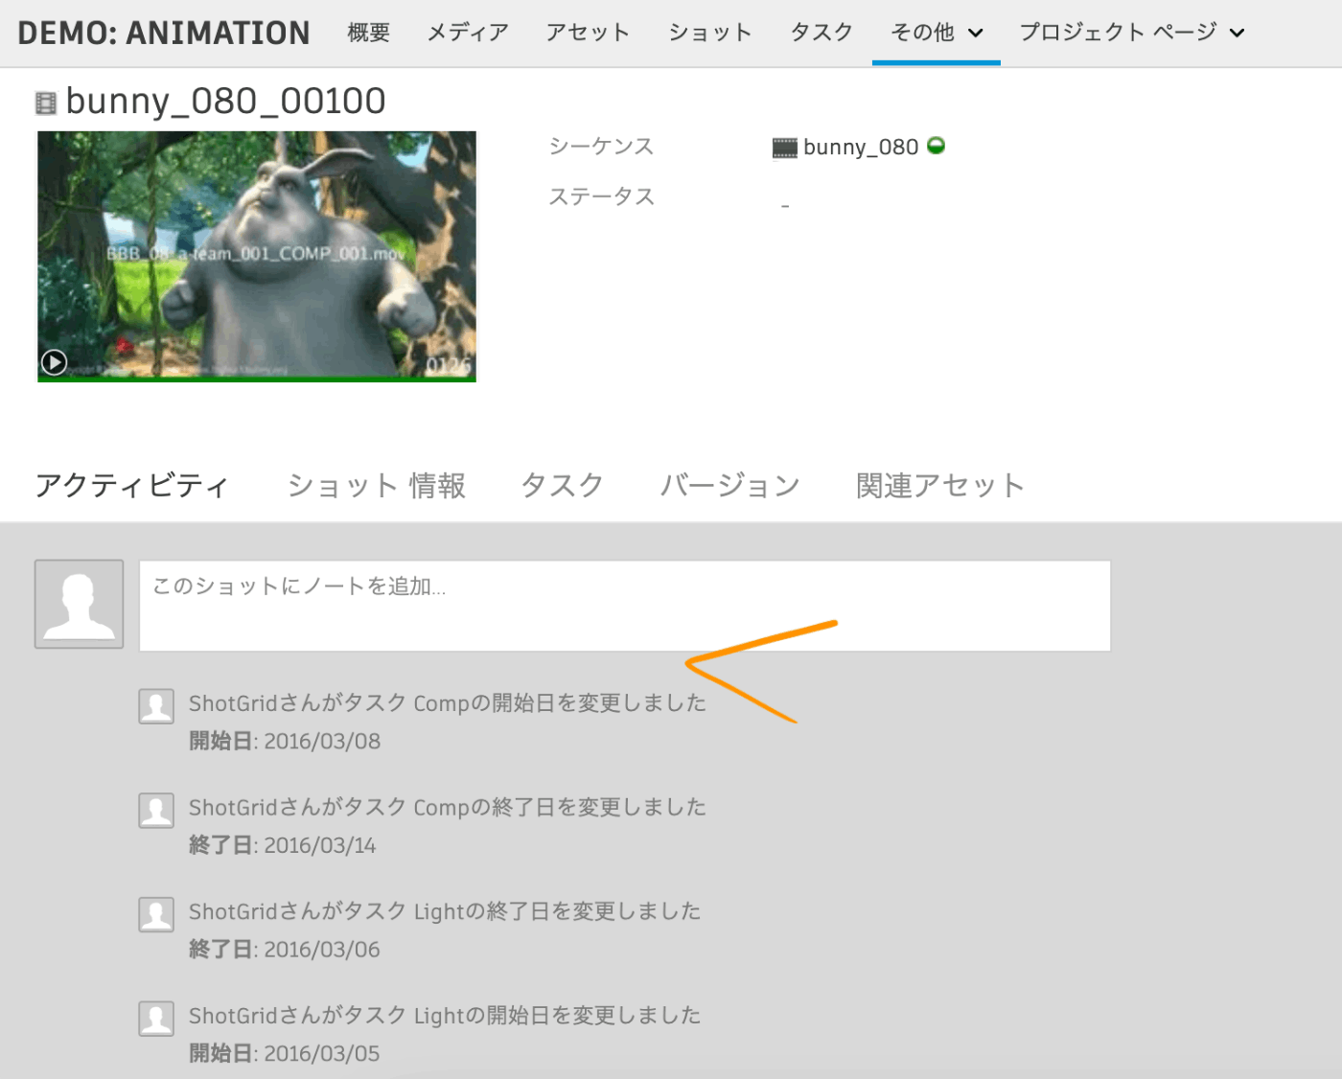Open the アセット page
1342x1079 pixels.
coord(588,33)
